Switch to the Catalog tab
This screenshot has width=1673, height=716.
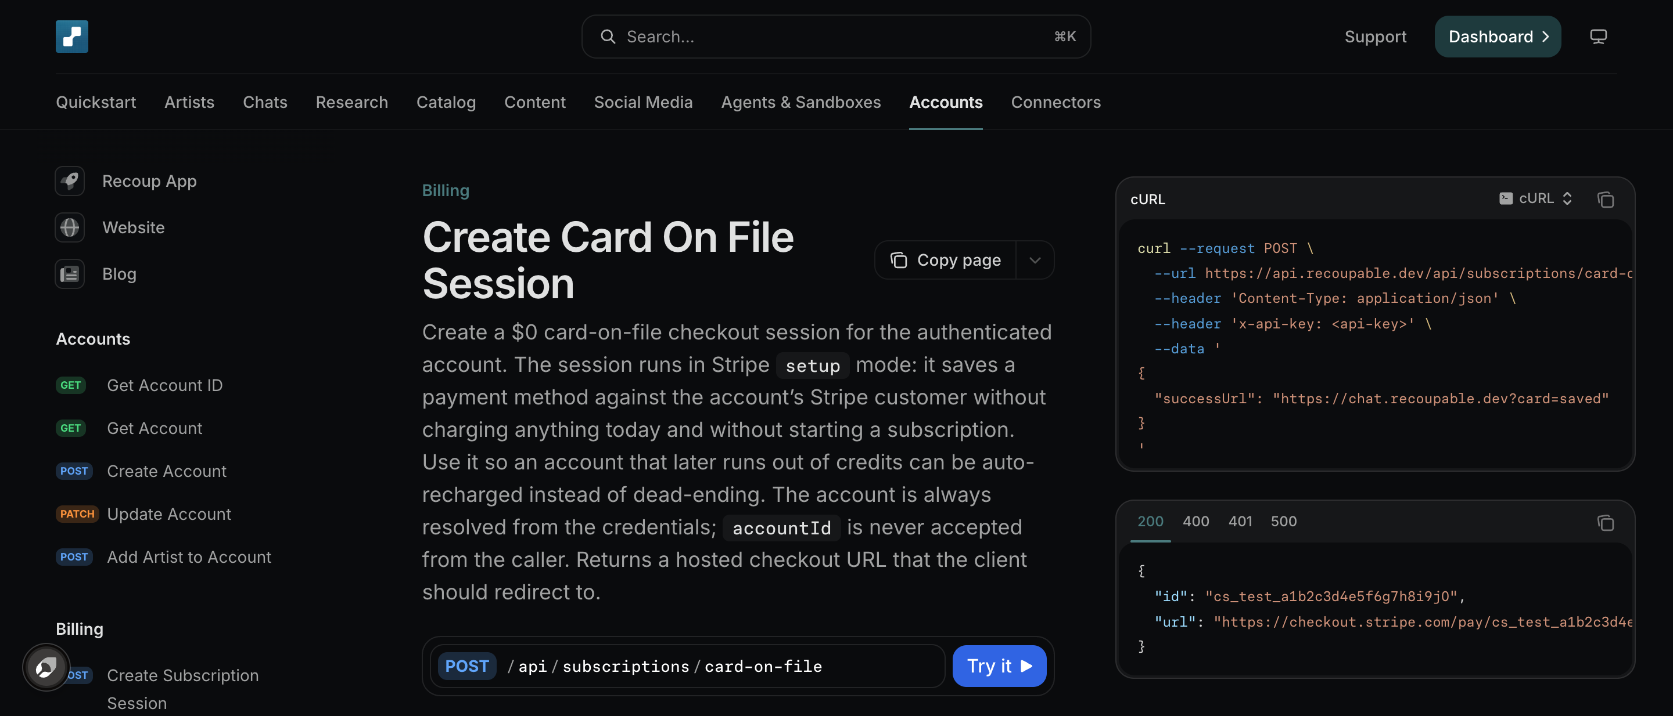[x=446, y=103]
